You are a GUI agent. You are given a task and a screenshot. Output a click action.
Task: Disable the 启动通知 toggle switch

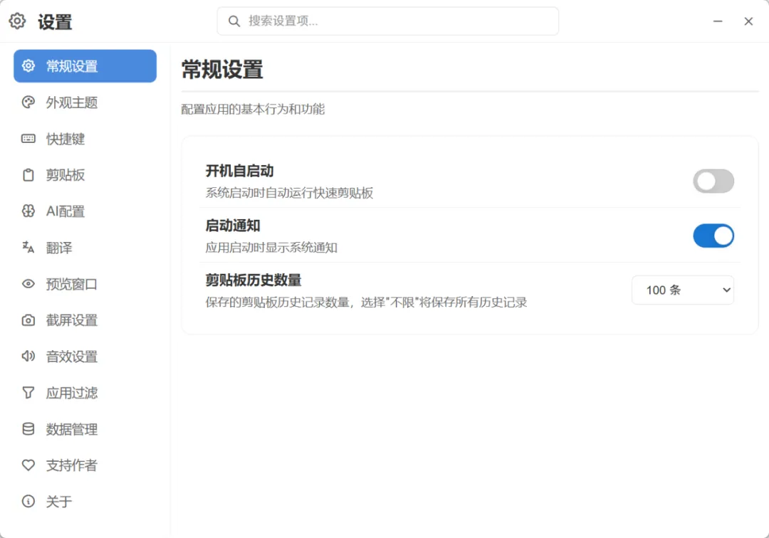[713, 236]
